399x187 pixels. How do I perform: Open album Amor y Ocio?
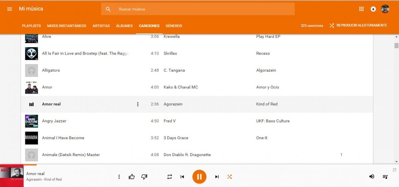coord(268,87)
